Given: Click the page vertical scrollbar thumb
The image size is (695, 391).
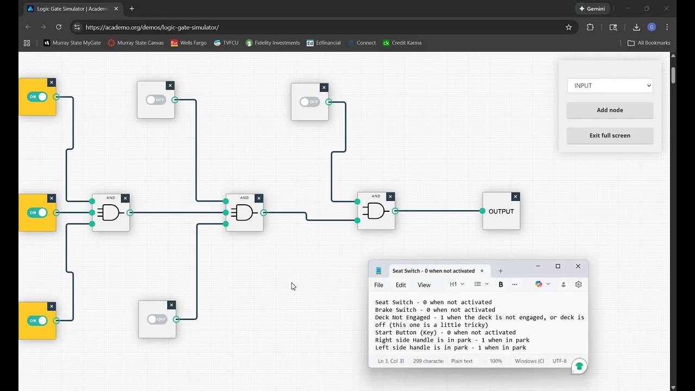Looking at the screenshot, I should tap(673, 75).
